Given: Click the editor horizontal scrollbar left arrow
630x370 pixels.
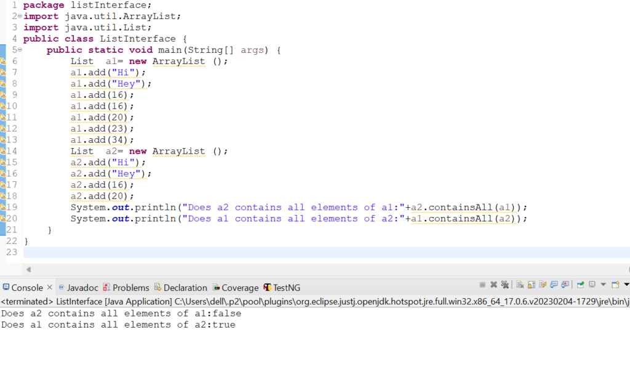Looking at the screenshot, I should (x=28, y=270).
